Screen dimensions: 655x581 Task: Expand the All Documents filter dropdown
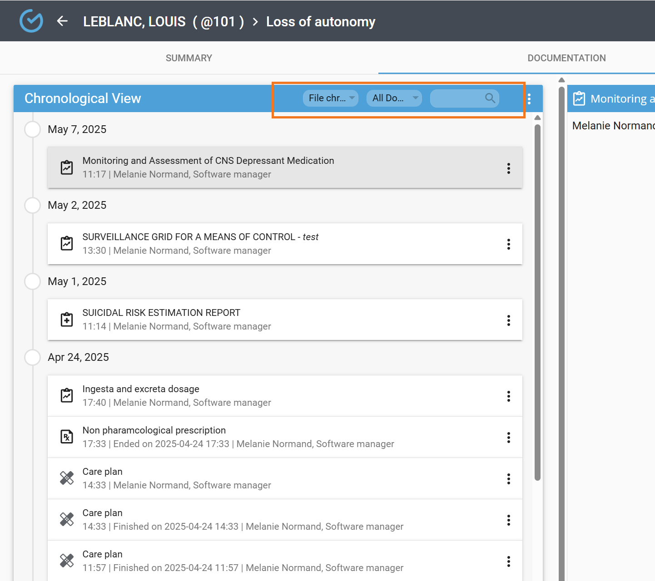394,98
